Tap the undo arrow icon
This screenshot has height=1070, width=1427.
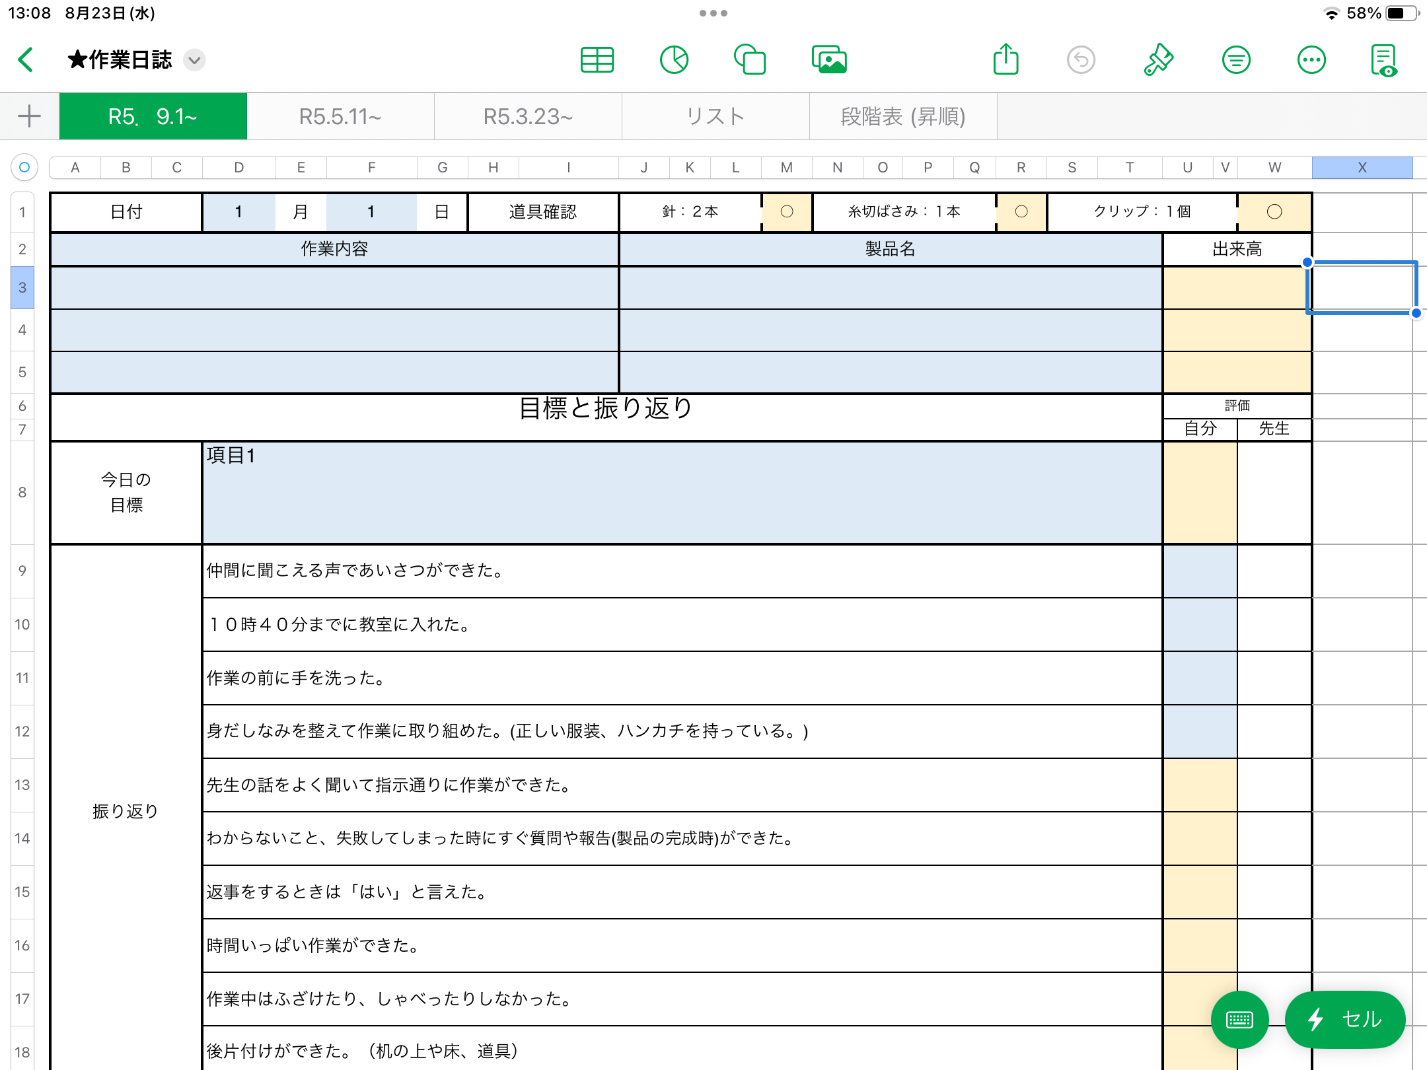tap(1081, 60)
